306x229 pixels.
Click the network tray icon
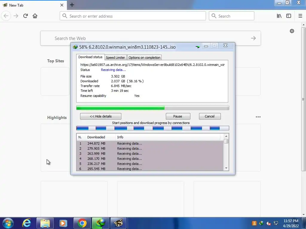point(276,223)
